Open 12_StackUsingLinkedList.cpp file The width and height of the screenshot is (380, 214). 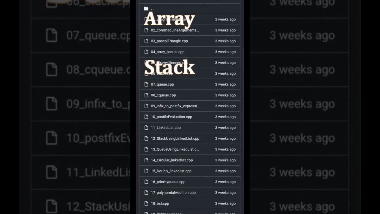(175, 139)
